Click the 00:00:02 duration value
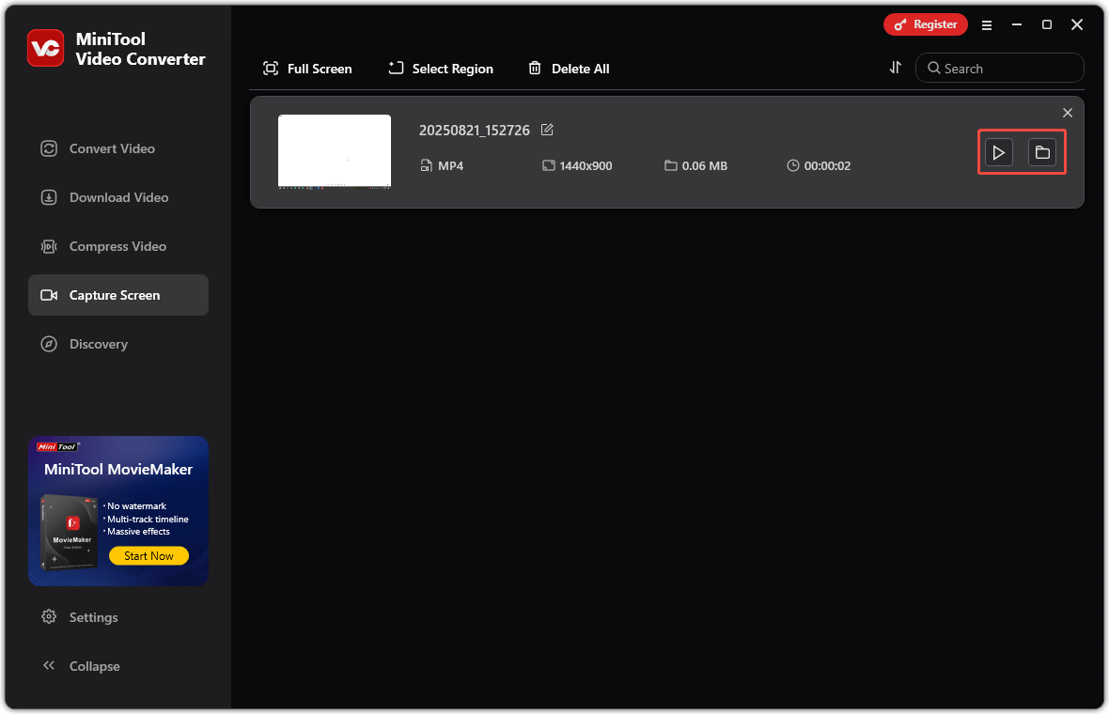The height and width of the screenshot is (714, 1109). [x=827, y=165]
